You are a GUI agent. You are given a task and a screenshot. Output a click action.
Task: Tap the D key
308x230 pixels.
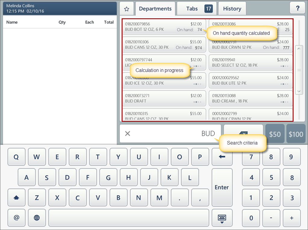coord(67,177)
